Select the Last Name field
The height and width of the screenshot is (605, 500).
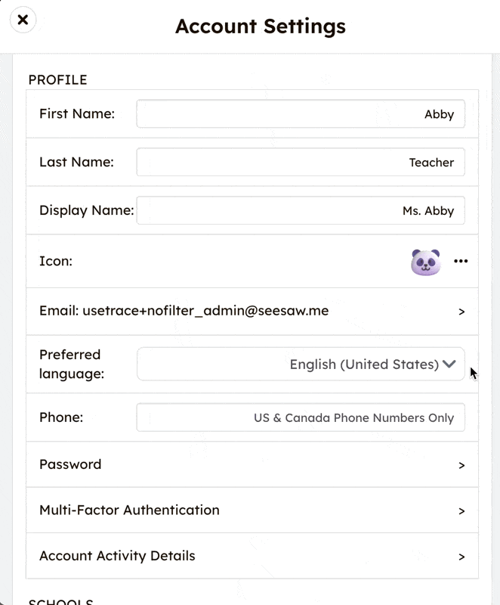301,162
